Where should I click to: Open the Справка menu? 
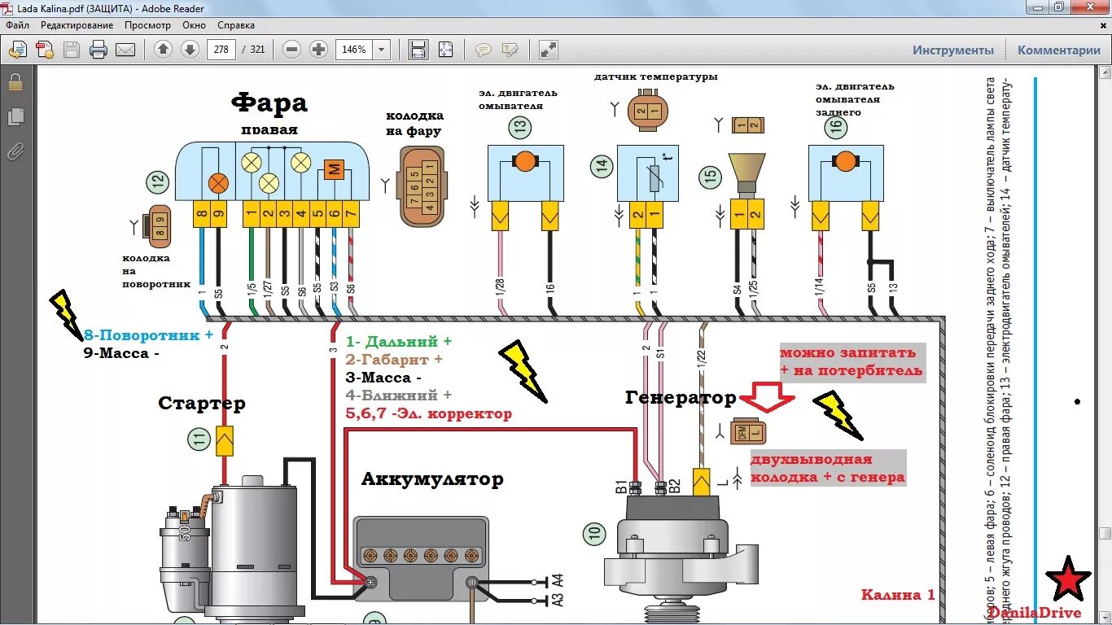coord(236,25)
